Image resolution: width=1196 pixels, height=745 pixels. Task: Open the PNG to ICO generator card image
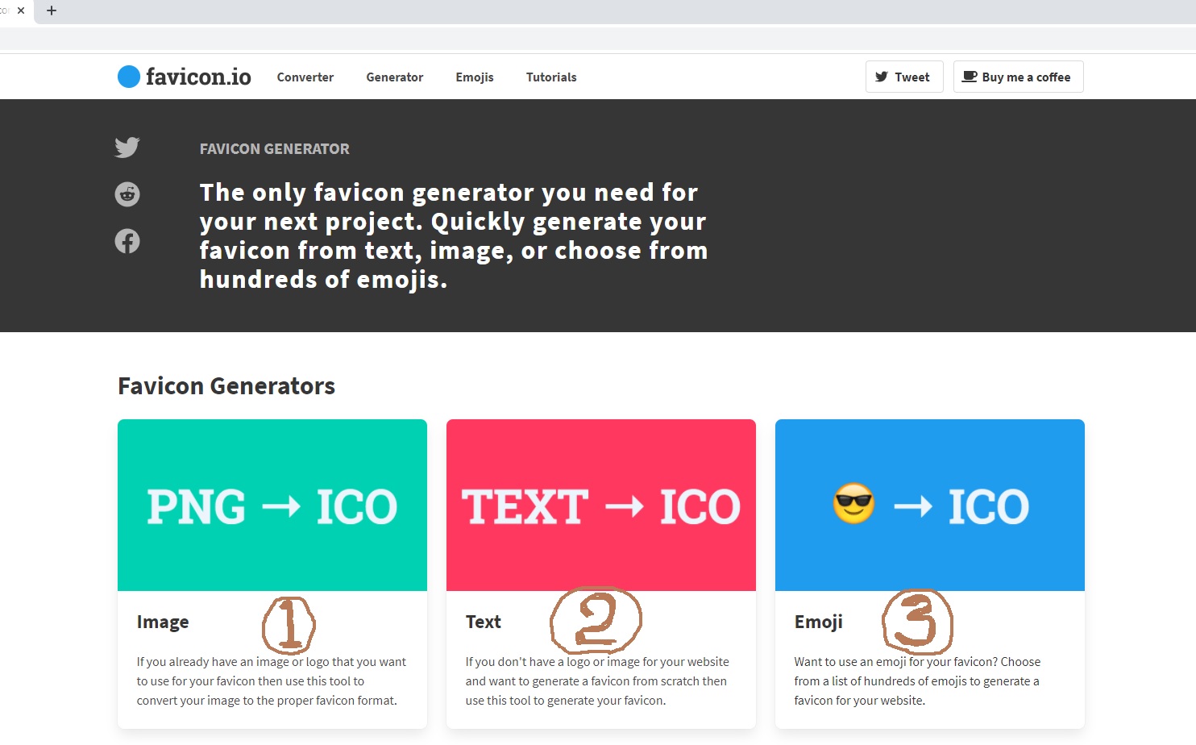click(272, 506)
